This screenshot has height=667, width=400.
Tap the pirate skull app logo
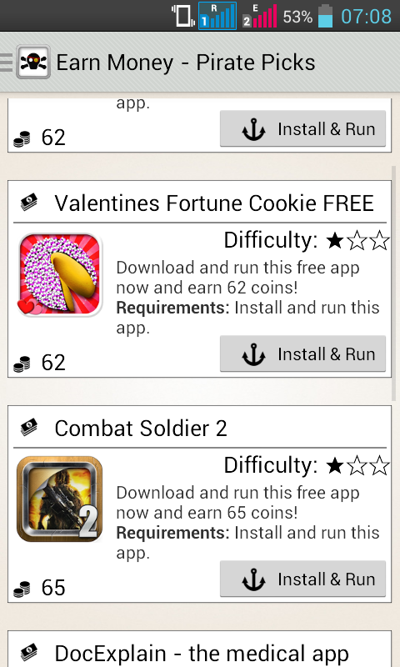33,62
